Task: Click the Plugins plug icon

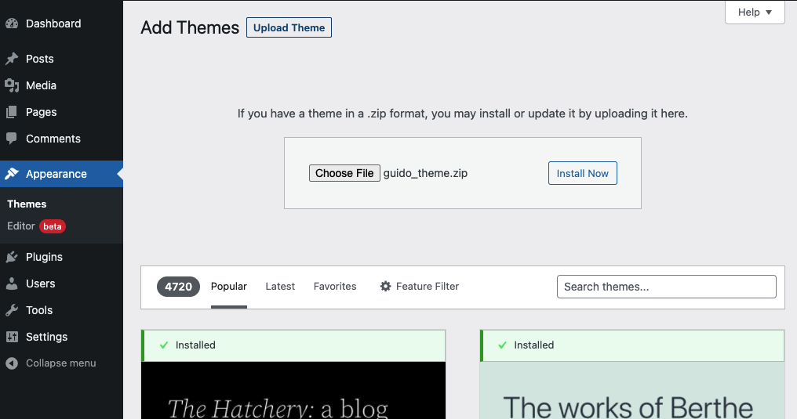Action: pos(12,257)
